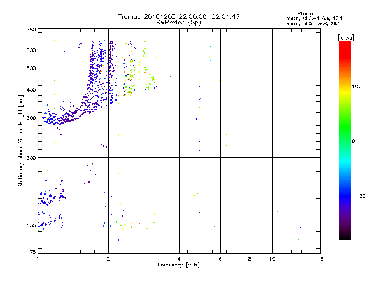Click the colorbar label '-100'
This screenshot has width=377, height=282.
click(359, 196)
